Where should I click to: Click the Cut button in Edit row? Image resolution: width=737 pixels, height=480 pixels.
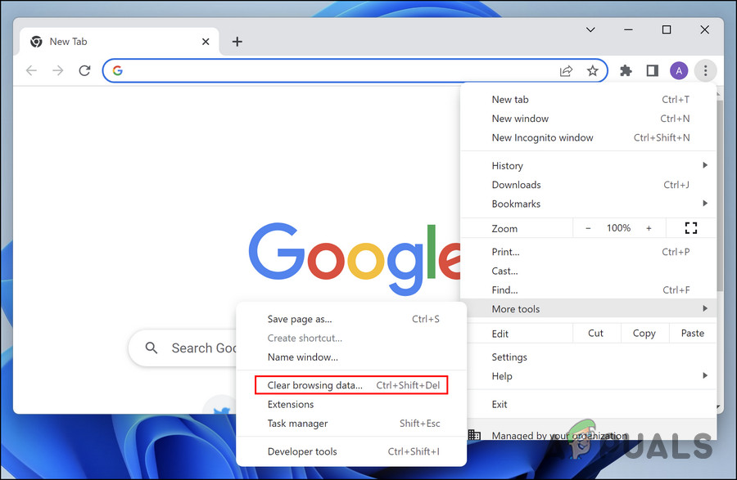pyautogui.click(x=595, y=333)
